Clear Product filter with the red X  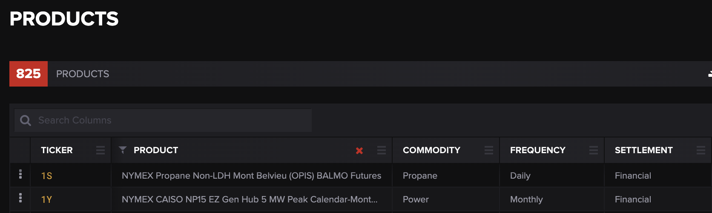pyautogui.click(x=359, y=151)
